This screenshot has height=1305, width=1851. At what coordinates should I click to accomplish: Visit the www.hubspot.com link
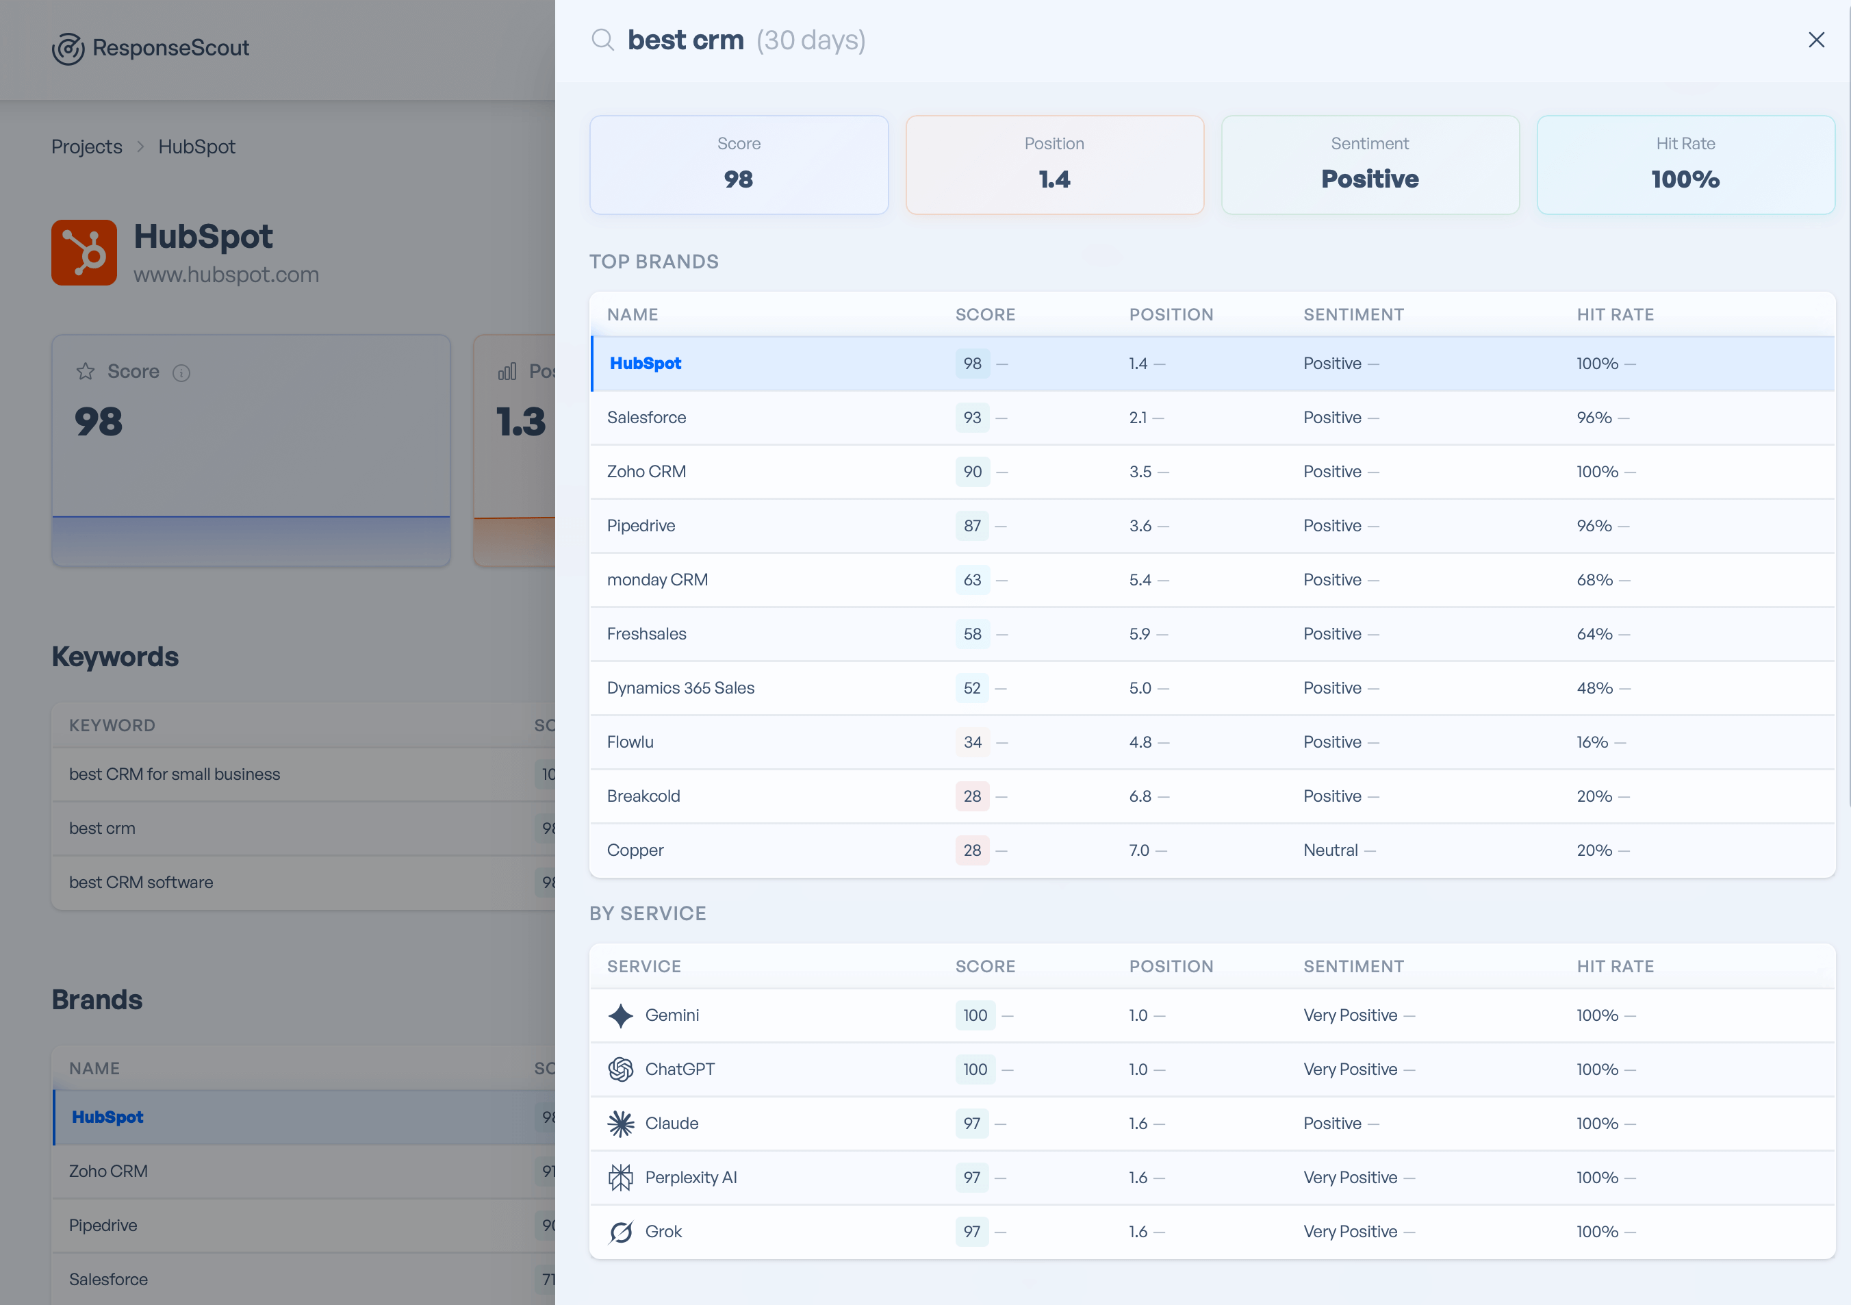coord(227,275)
